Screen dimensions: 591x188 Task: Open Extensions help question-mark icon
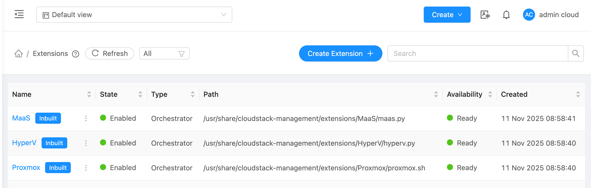[76, 54]
